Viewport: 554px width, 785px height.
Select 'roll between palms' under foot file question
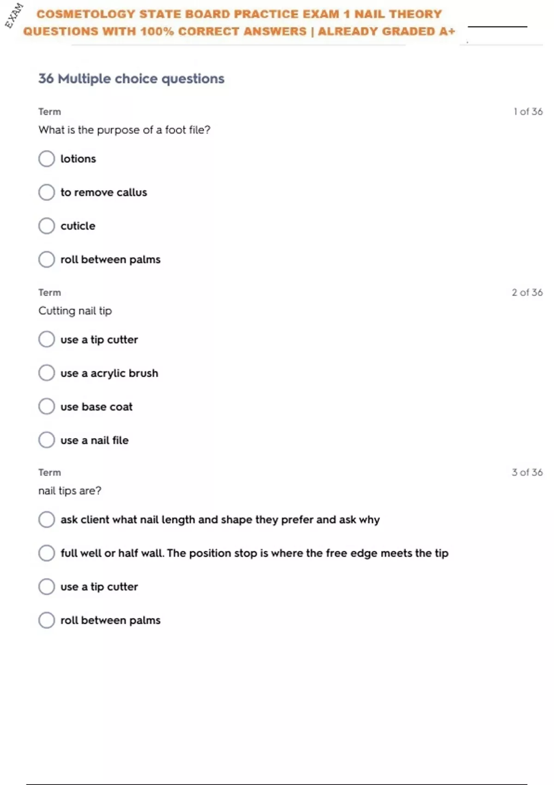47,260
